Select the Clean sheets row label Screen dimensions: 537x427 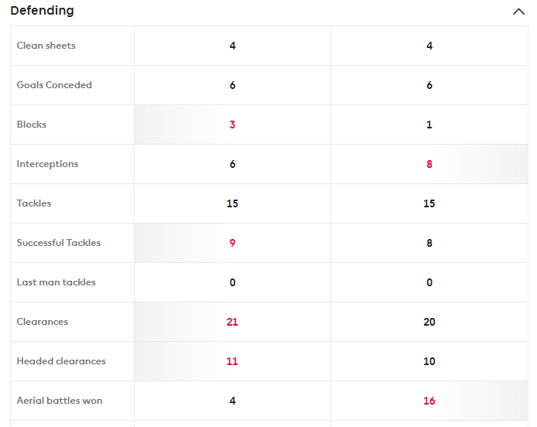[46, 46]
